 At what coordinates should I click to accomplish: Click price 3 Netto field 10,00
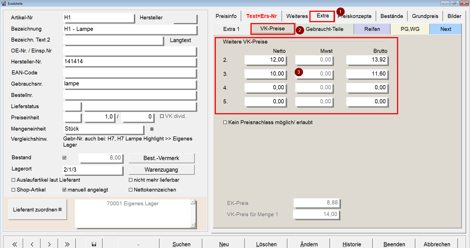click(x=265, y=74)
